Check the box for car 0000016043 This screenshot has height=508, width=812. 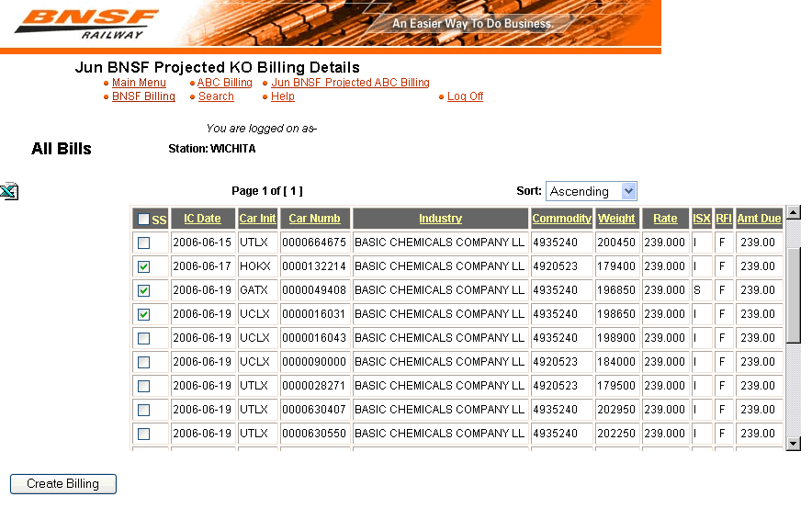144,338
